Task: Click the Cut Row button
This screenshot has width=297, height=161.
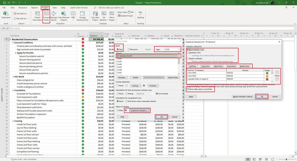Action: click(x=193, y=66)
